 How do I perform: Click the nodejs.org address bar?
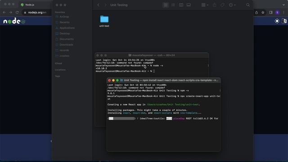[37, 12]
